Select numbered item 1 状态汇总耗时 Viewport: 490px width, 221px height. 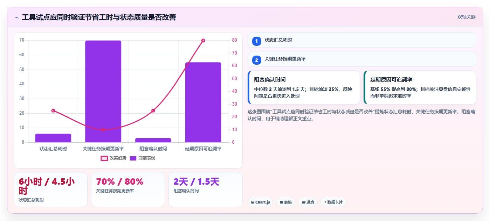362,40
